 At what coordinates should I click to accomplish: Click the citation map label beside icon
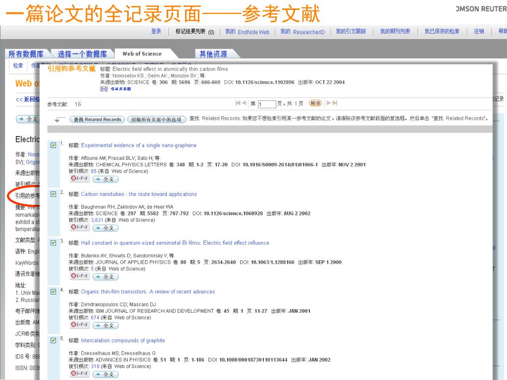(121, 89)
